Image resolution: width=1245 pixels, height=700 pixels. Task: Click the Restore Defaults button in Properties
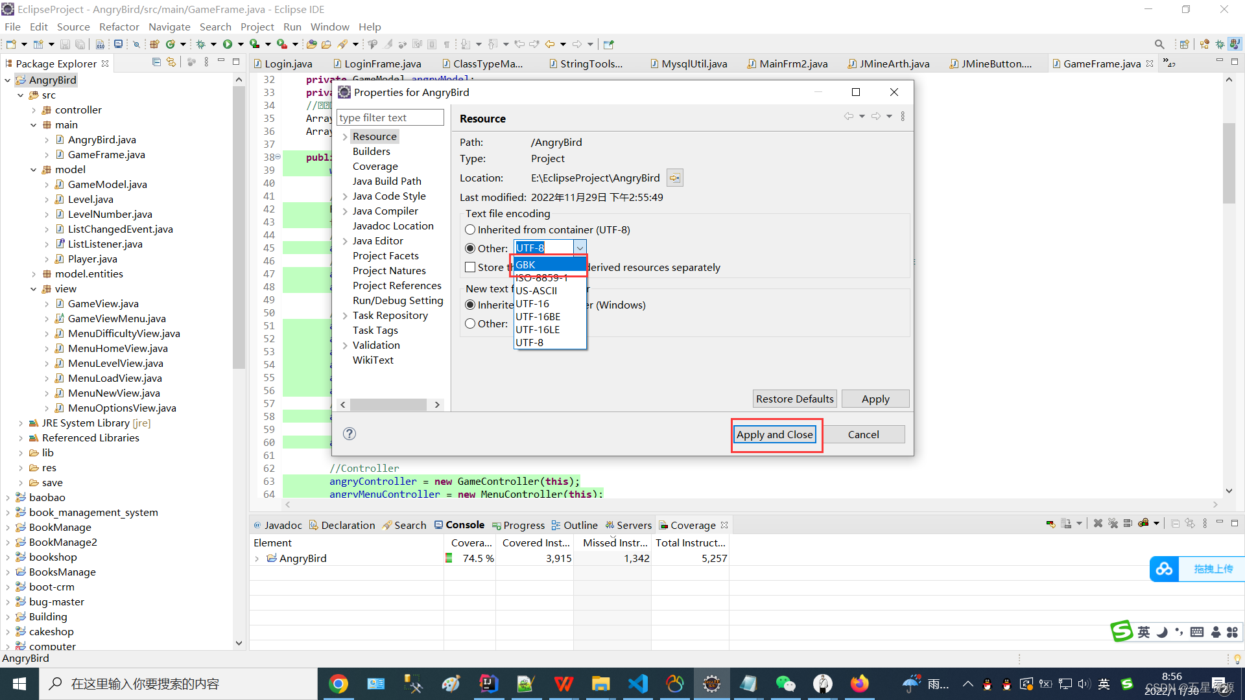coord(794,399)
